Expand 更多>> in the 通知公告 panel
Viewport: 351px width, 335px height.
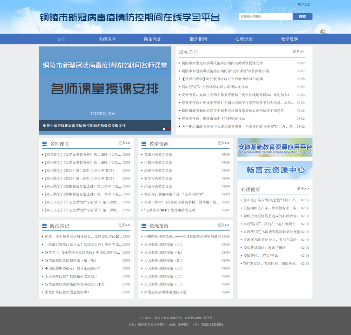298,52
